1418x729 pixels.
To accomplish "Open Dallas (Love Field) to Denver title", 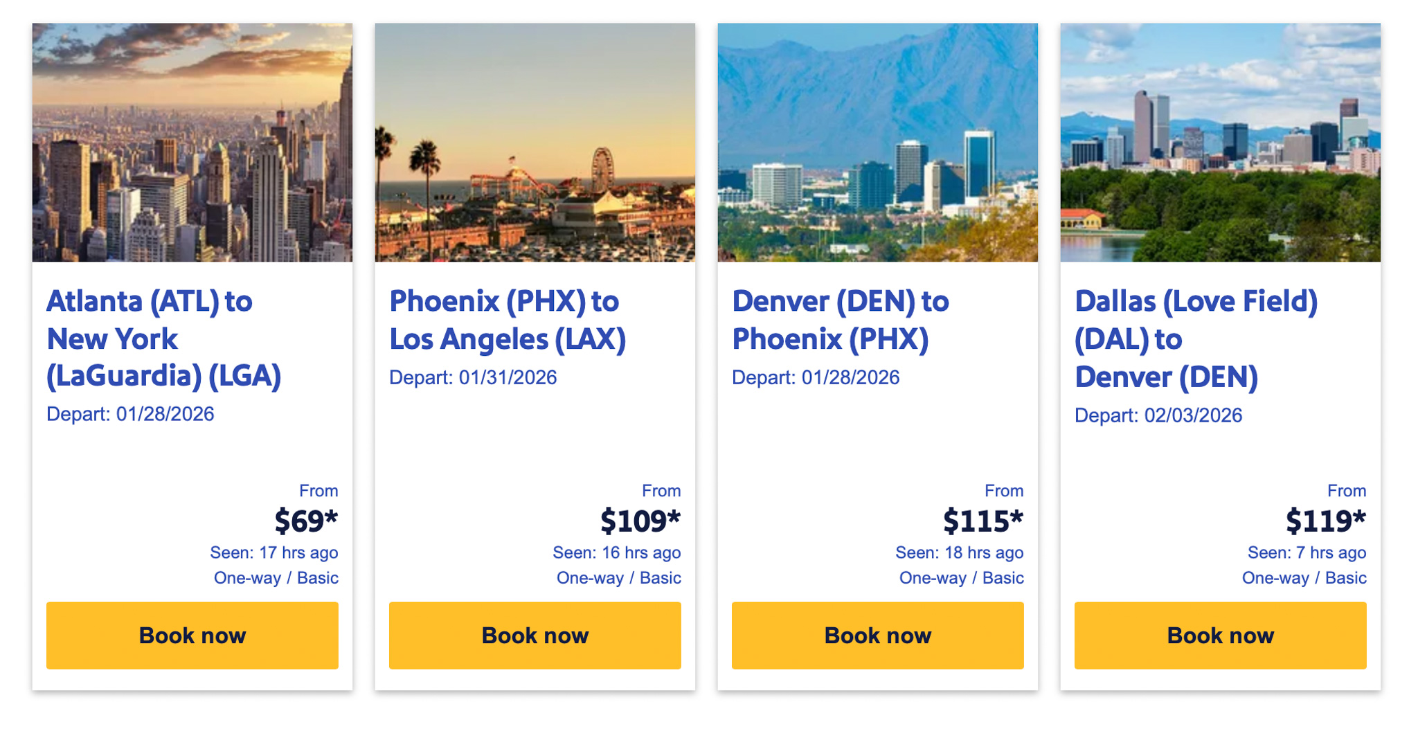I will coord(1196,339).
